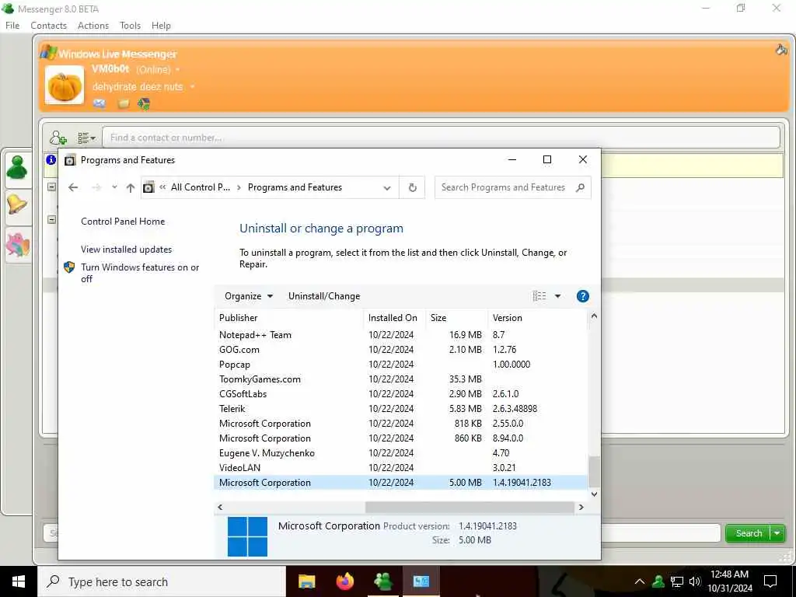Open the email inbox icon in Messenger
796x597 pixels.
99,103
